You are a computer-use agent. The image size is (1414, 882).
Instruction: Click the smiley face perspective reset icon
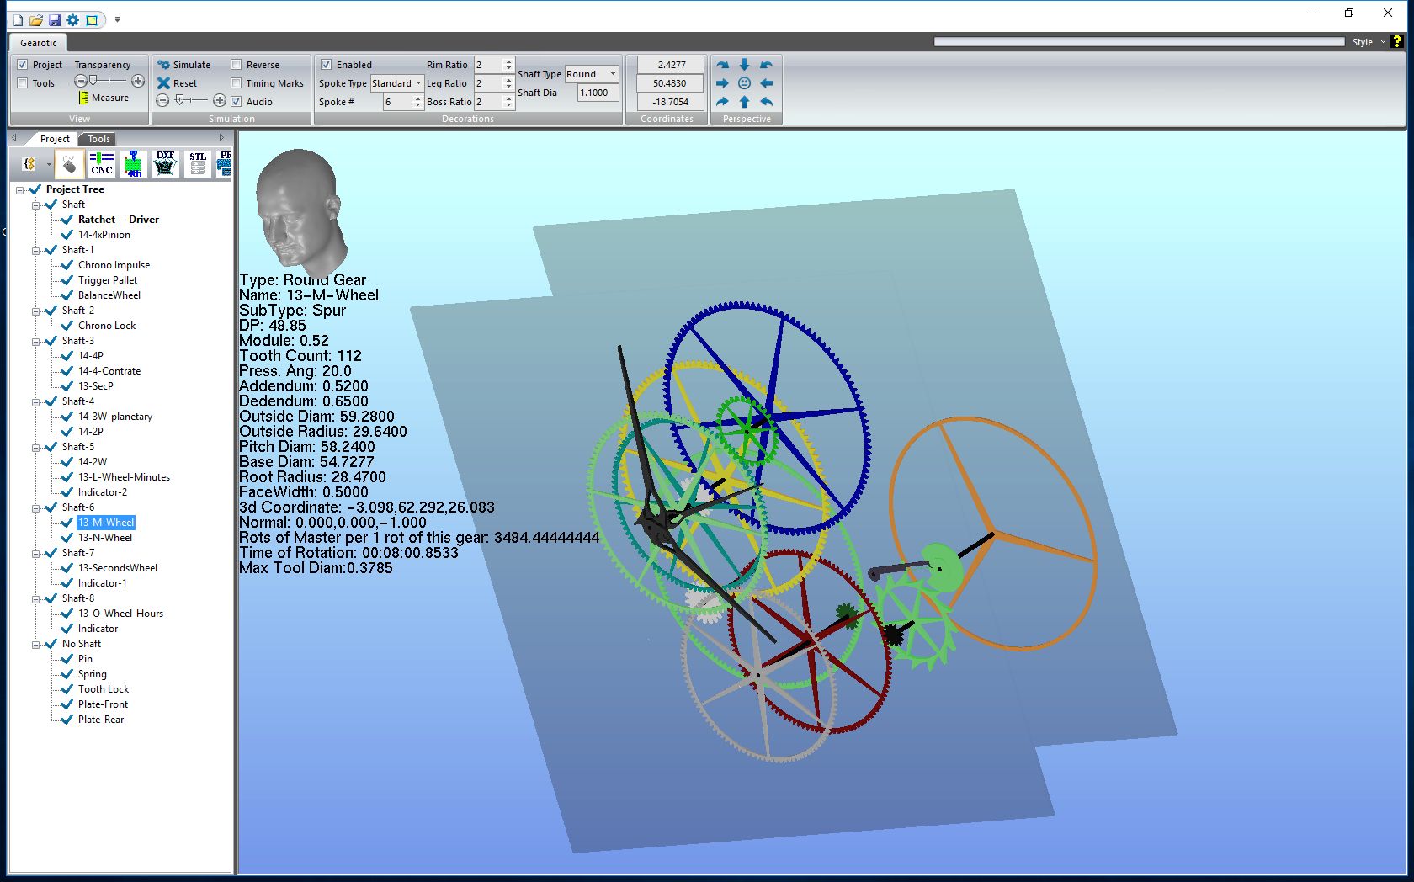(x=744, y=83)
